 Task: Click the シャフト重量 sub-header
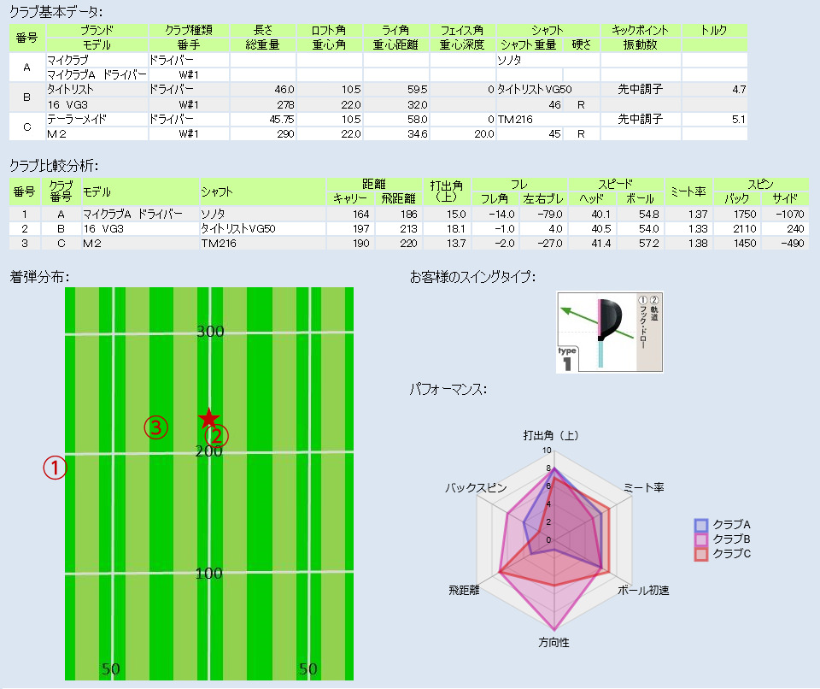click(x=529, y=45)
